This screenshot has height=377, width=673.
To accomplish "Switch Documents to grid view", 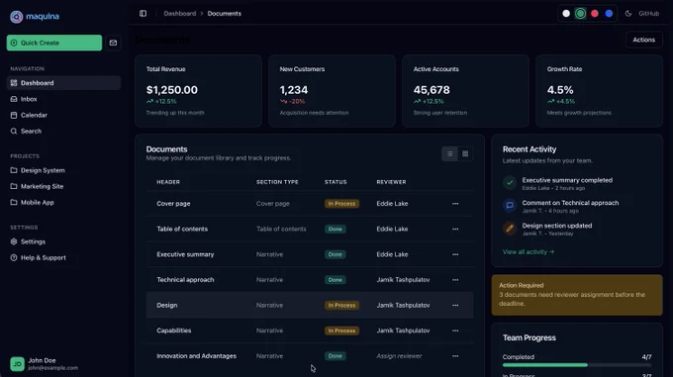I will coord(465,153).
